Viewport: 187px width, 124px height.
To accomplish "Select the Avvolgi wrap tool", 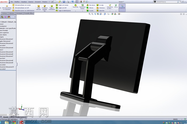I will pyautogui.click(x=100, y=5).
